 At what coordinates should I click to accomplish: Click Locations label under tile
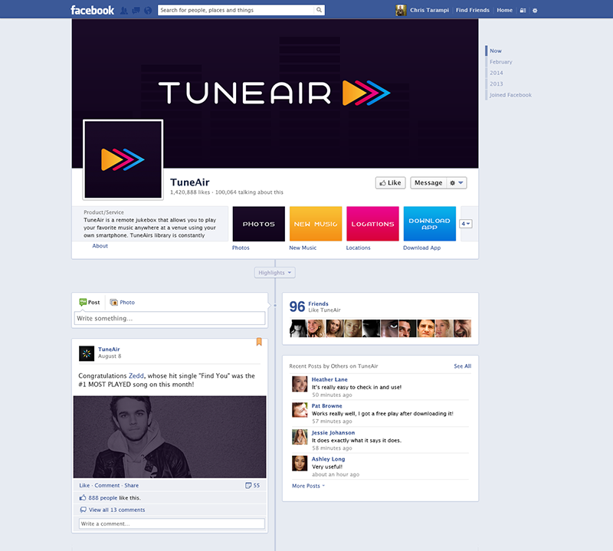(358, 248)
